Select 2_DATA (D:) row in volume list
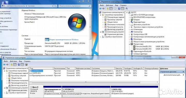The height and width of the screenshot is (98, 186). click(x=94, y=73)
